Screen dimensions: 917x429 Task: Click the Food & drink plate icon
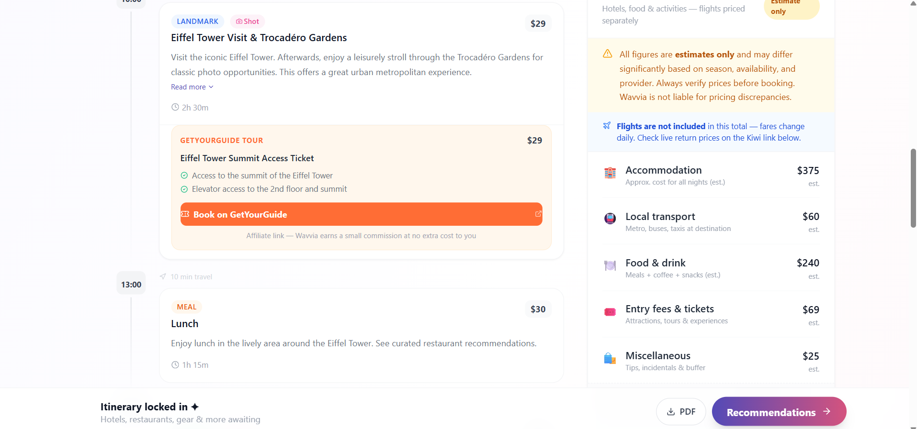pos(610,265)
